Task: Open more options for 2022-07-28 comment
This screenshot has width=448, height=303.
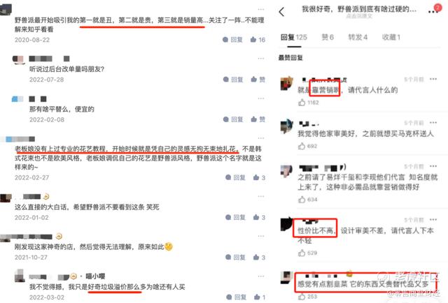Action: (261, 59)
